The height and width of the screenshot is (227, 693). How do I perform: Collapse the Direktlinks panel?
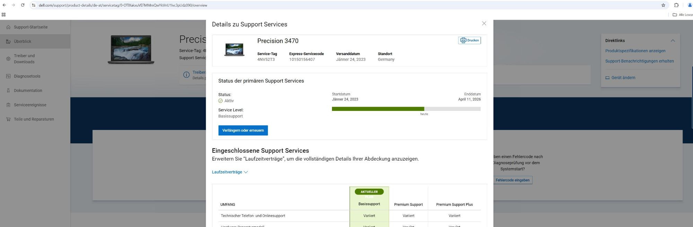tap(673, 40)
